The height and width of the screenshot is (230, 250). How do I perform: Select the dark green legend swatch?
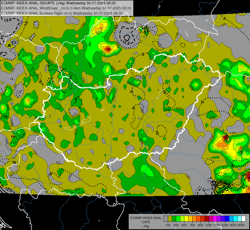pos(174,218)
